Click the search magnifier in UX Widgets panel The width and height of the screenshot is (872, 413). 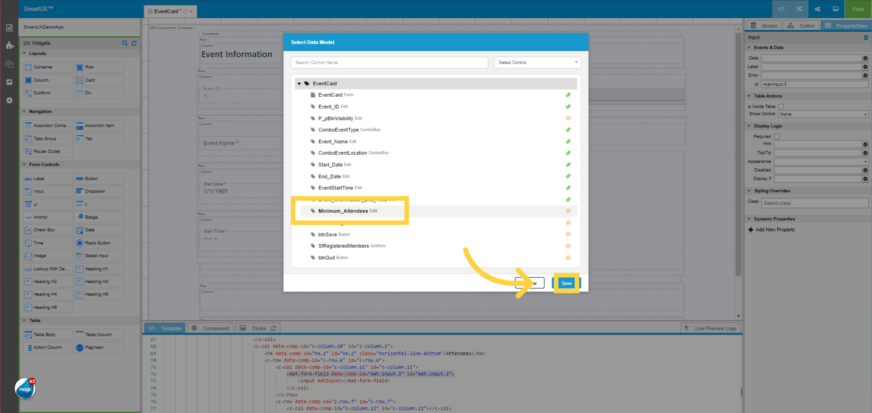125,43
